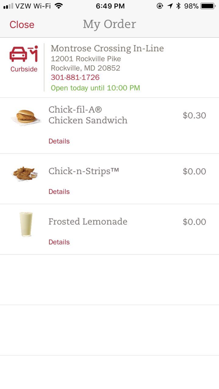The width and height of the screenshot is (219, 389).
Task: Tap the Chicken Sandwich thumbnail image
Action: coord(26,117)
